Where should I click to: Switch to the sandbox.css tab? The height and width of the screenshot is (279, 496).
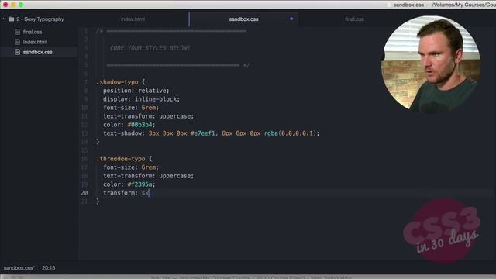243,19
